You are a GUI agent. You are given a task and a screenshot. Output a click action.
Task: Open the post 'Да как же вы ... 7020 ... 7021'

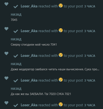pos(41,94)
